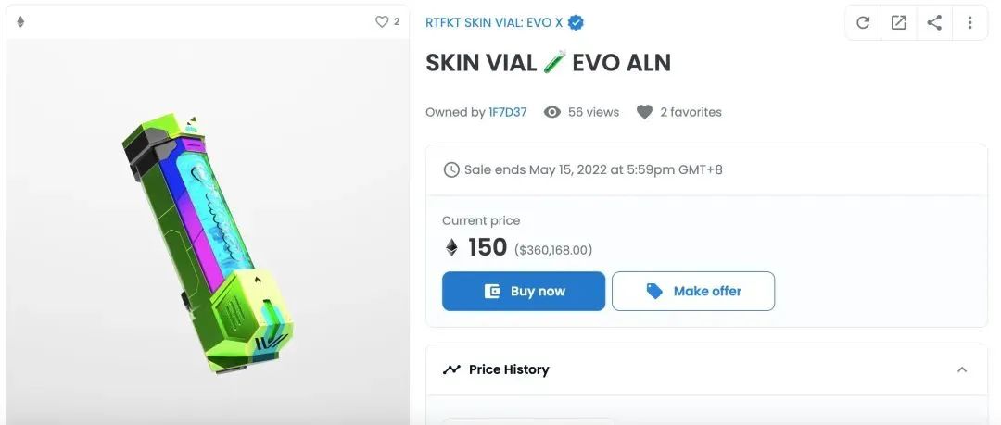
Task: Click the eye views icon
Action: (552, 112)
